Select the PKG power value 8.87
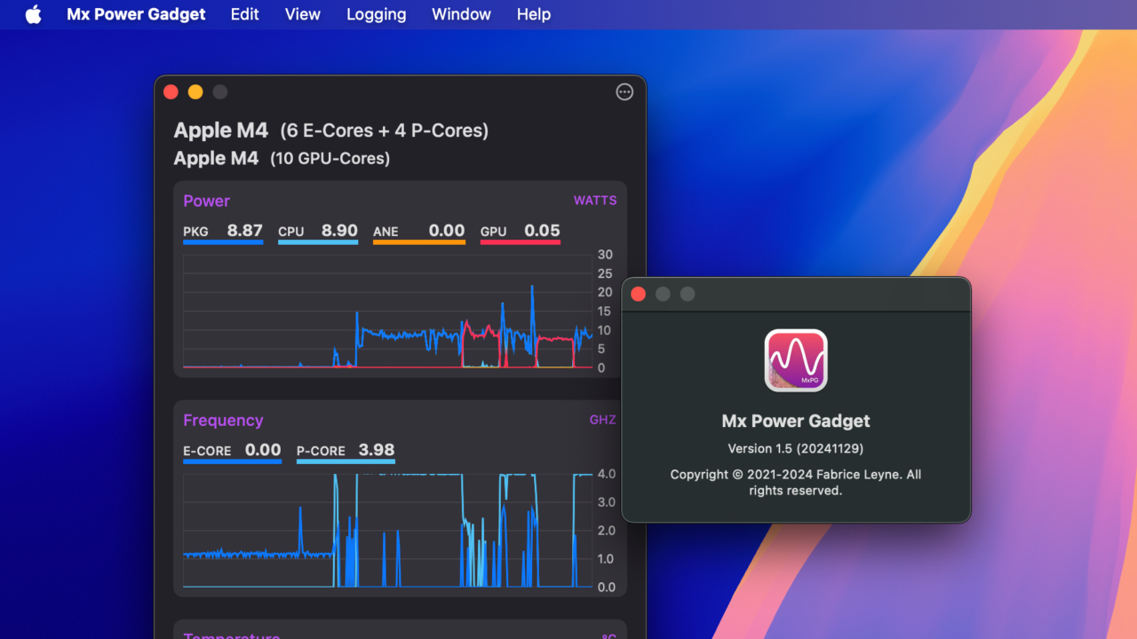This screenshot has width=1137, height=639. tap(244, 231)
